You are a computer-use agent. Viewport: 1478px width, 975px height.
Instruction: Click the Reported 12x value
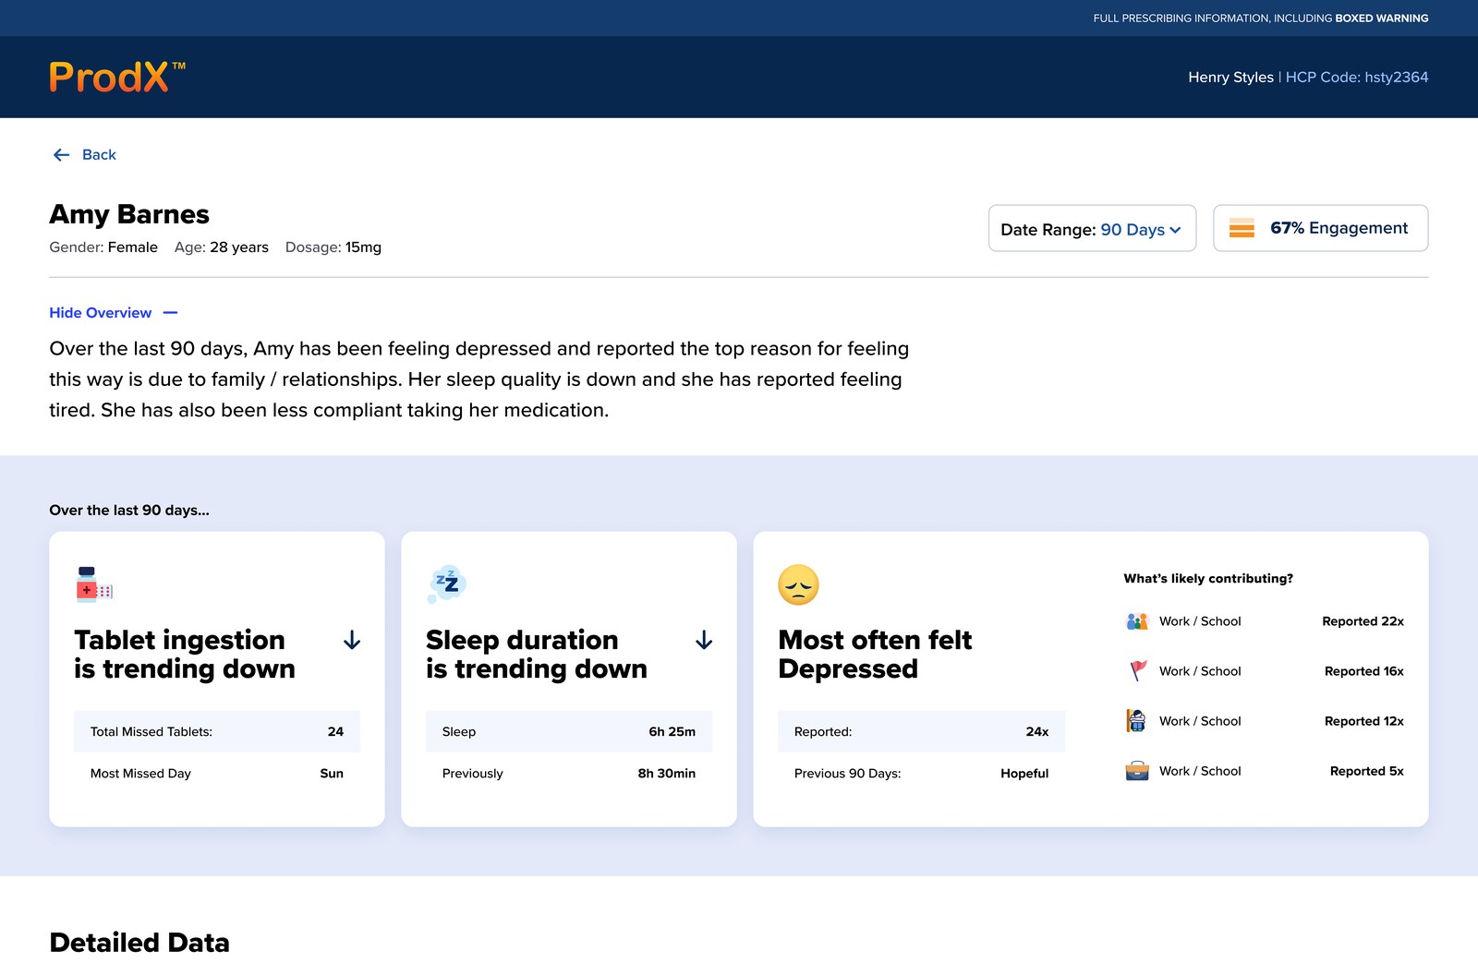(1363, 721)
